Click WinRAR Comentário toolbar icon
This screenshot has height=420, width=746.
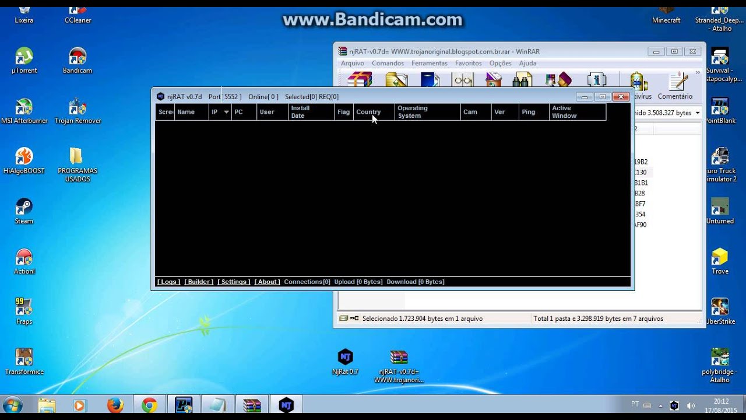pyautogui.click(x=675, y=85)
